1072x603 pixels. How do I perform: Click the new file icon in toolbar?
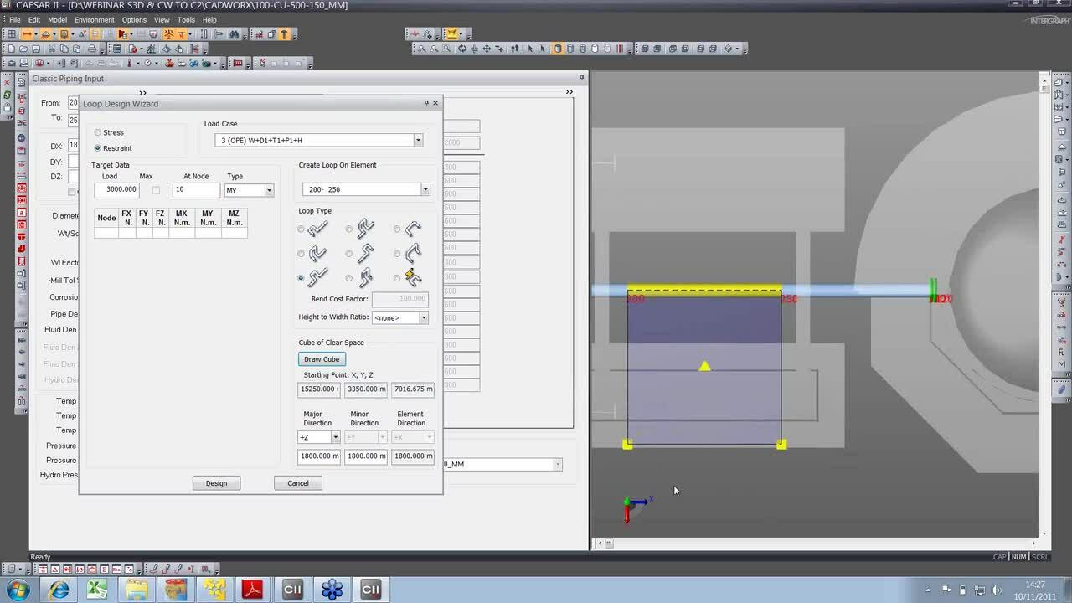coord(12,49)
